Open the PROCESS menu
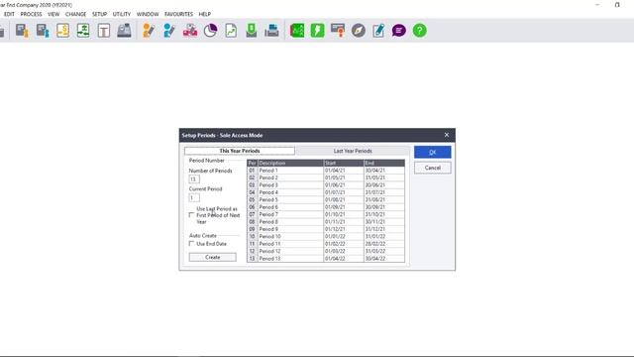The width and height of the screenshot is (634, 357). (31, 14)
